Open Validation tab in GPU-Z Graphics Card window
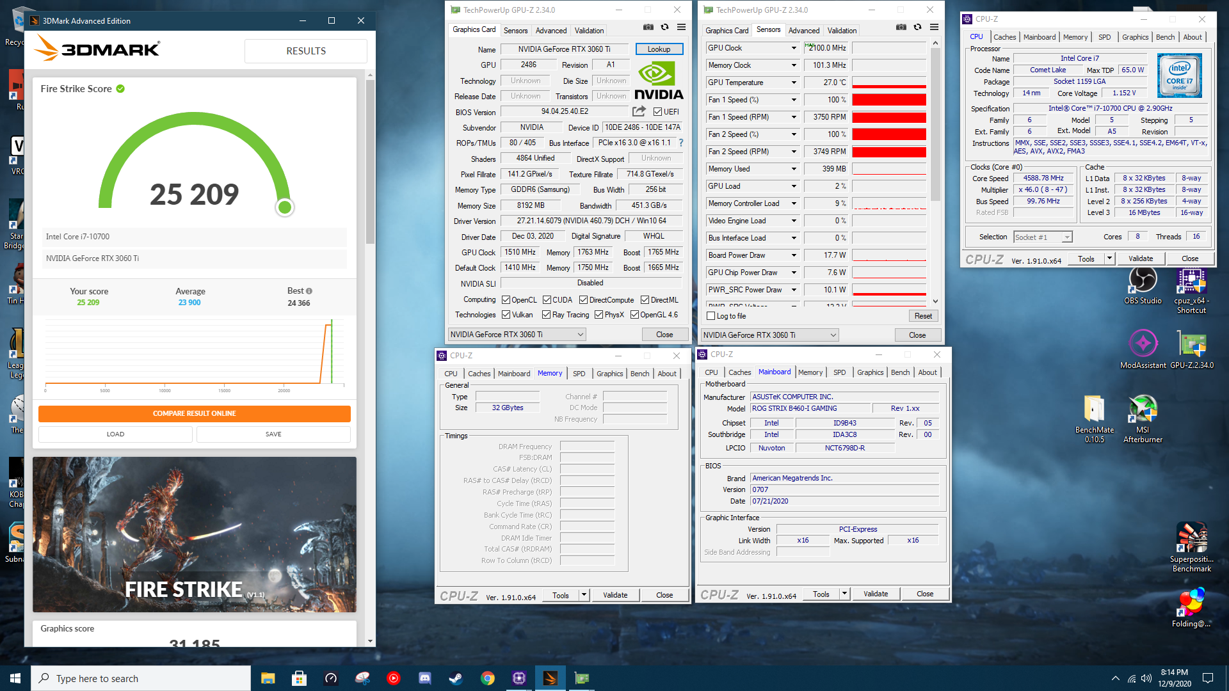 tap(589, 31)
